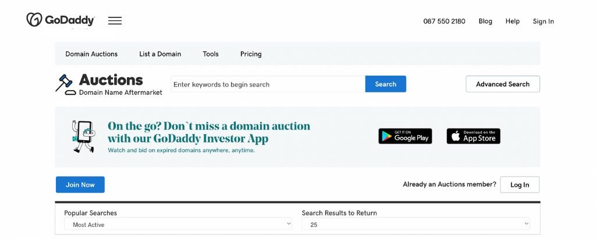Click the Auctions gavel icon

click(x=65, y=84)
